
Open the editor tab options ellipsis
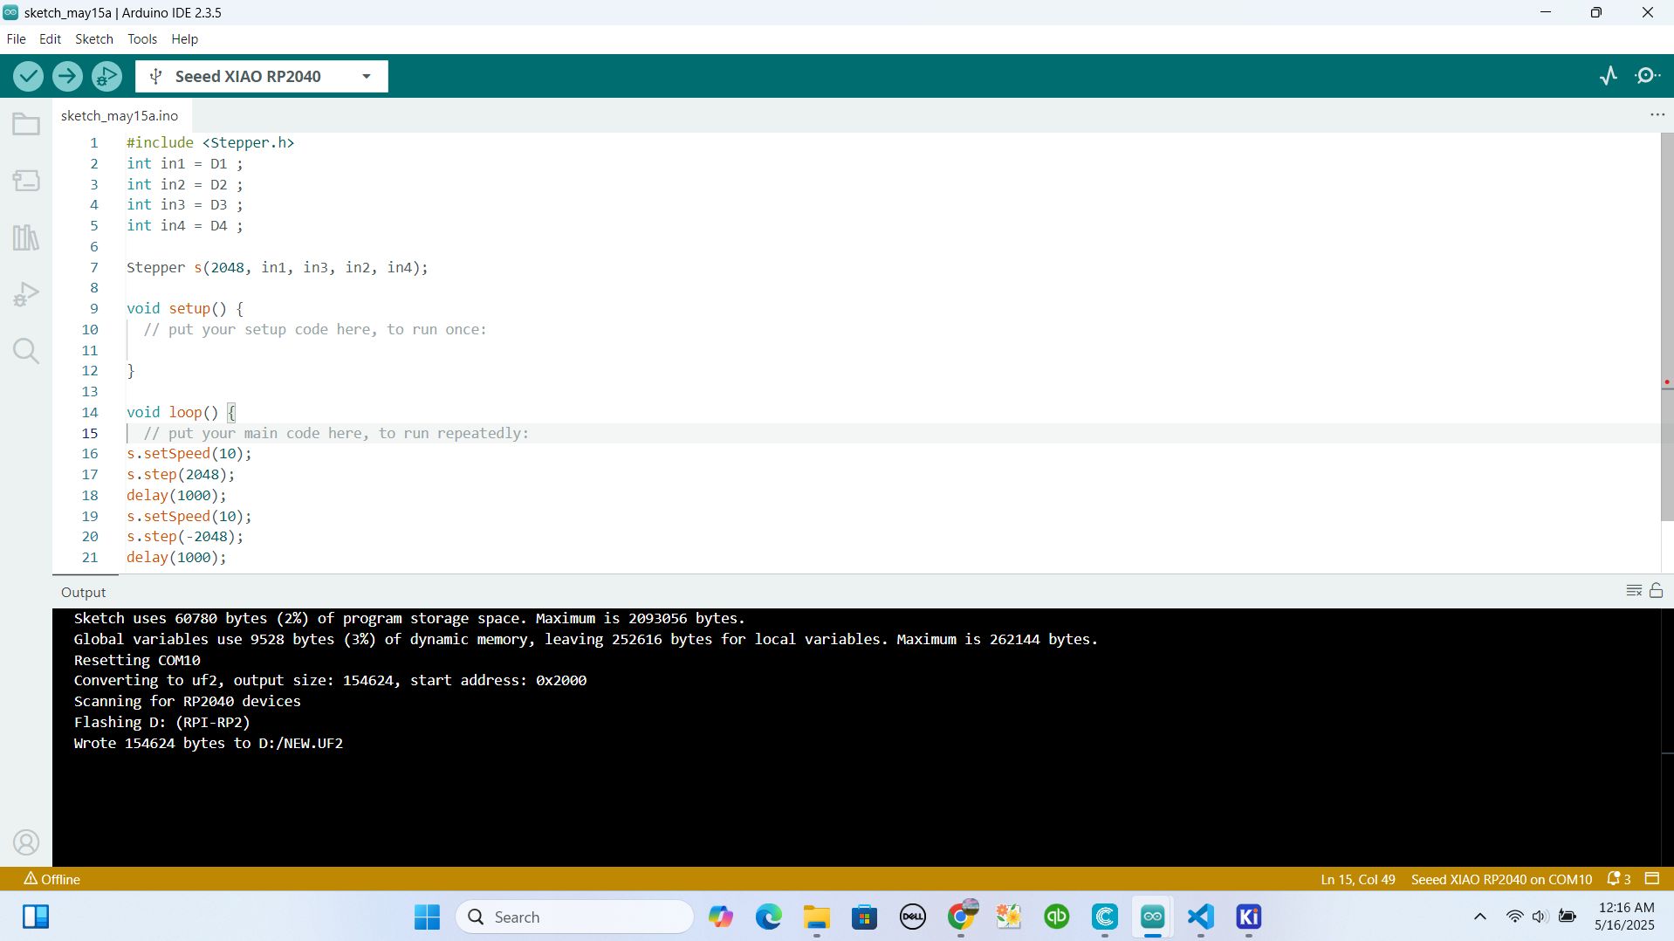(x=1657, y=115)
